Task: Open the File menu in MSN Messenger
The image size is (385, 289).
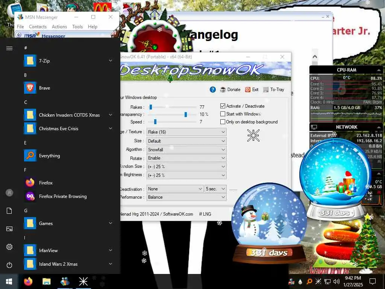Action: 20,27
